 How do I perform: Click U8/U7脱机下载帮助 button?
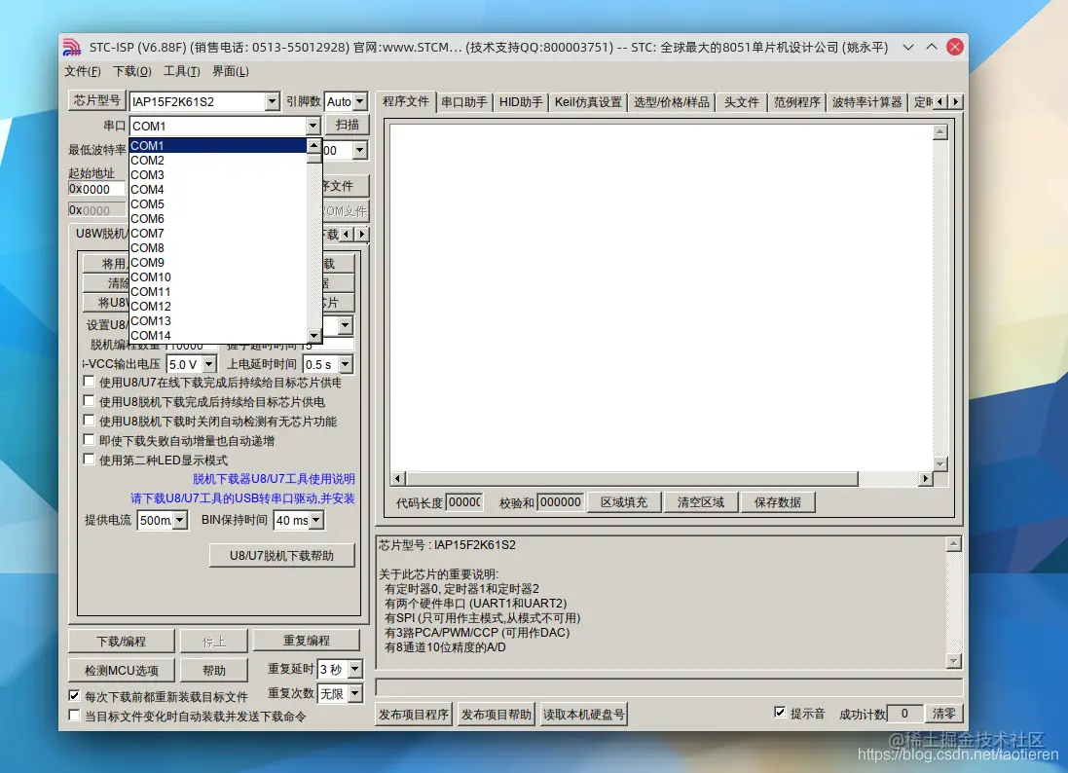282,556
